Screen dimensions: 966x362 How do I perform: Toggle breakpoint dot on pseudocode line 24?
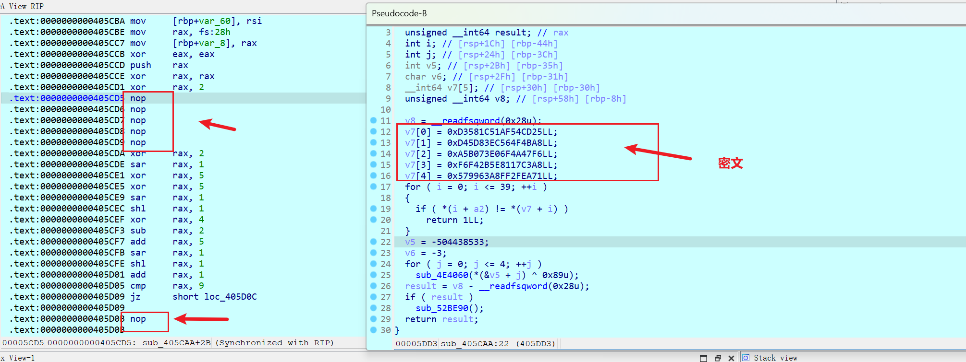point(373,264)
